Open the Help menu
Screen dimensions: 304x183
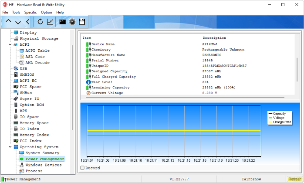(x=60, y=12)
